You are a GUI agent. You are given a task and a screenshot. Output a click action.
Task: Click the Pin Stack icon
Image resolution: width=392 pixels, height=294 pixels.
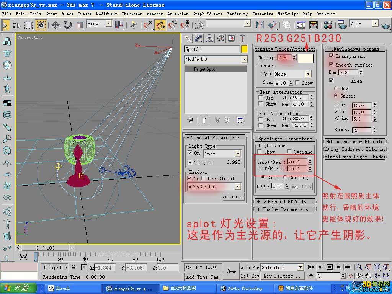[x=190, y=120]
